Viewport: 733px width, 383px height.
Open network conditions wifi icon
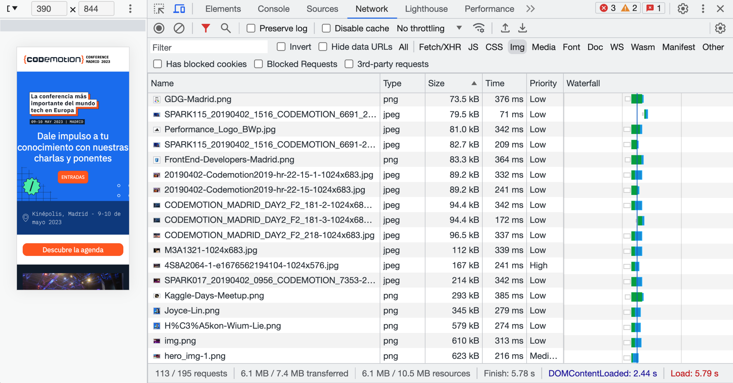tap(479, 28)
